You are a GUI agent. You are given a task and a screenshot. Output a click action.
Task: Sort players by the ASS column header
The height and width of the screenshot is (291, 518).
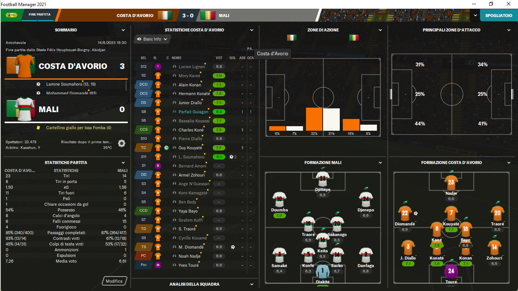pyautogui.click(x=242, y=58)
